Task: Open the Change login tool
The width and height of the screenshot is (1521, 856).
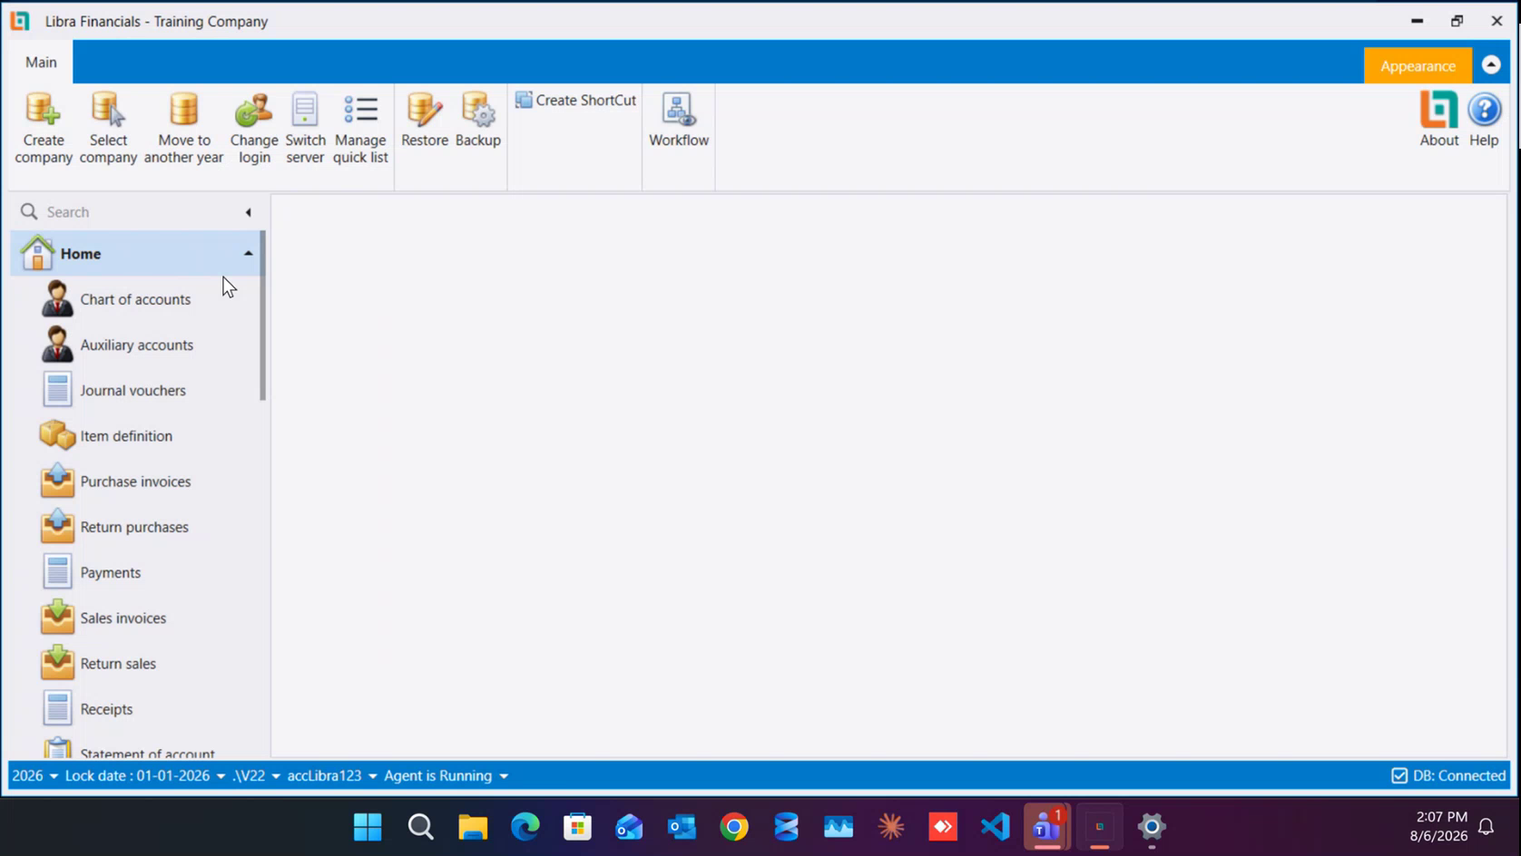Action: 254,128
